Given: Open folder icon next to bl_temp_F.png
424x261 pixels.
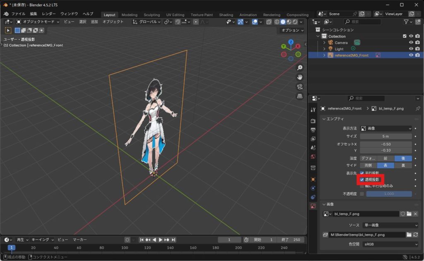Looking at the screenshot, I should point(409,214).
